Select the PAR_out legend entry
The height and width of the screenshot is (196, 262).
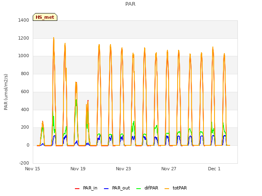tap(117, 188)
